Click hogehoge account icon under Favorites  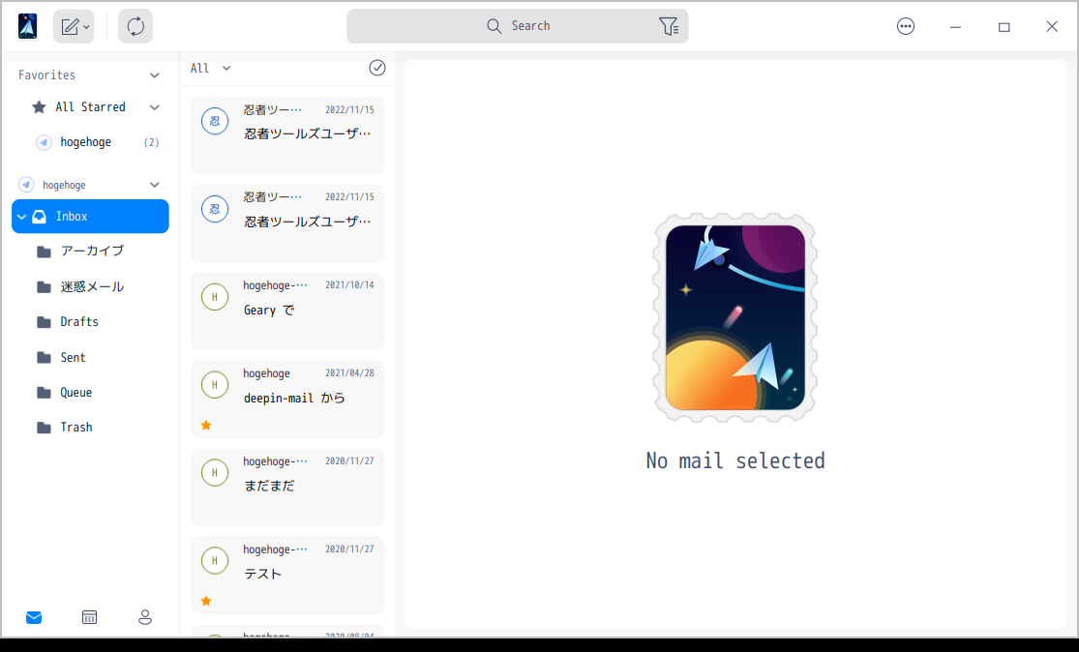(44, 142)
